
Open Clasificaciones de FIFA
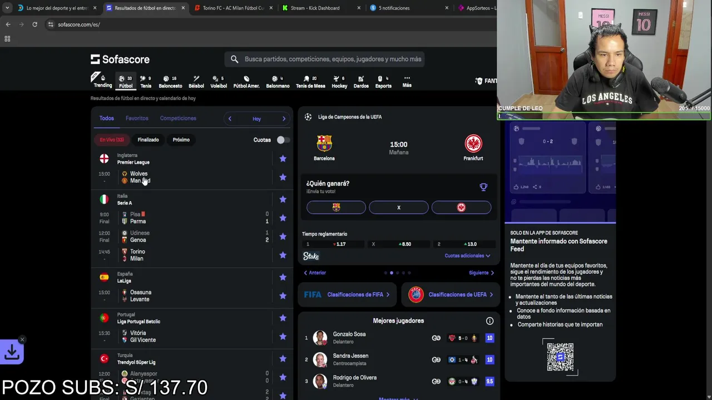click(348, 294)
